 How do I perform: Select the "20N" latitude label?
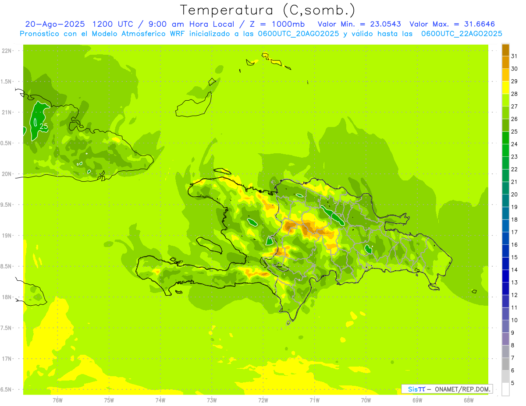[x=7, y=174]
